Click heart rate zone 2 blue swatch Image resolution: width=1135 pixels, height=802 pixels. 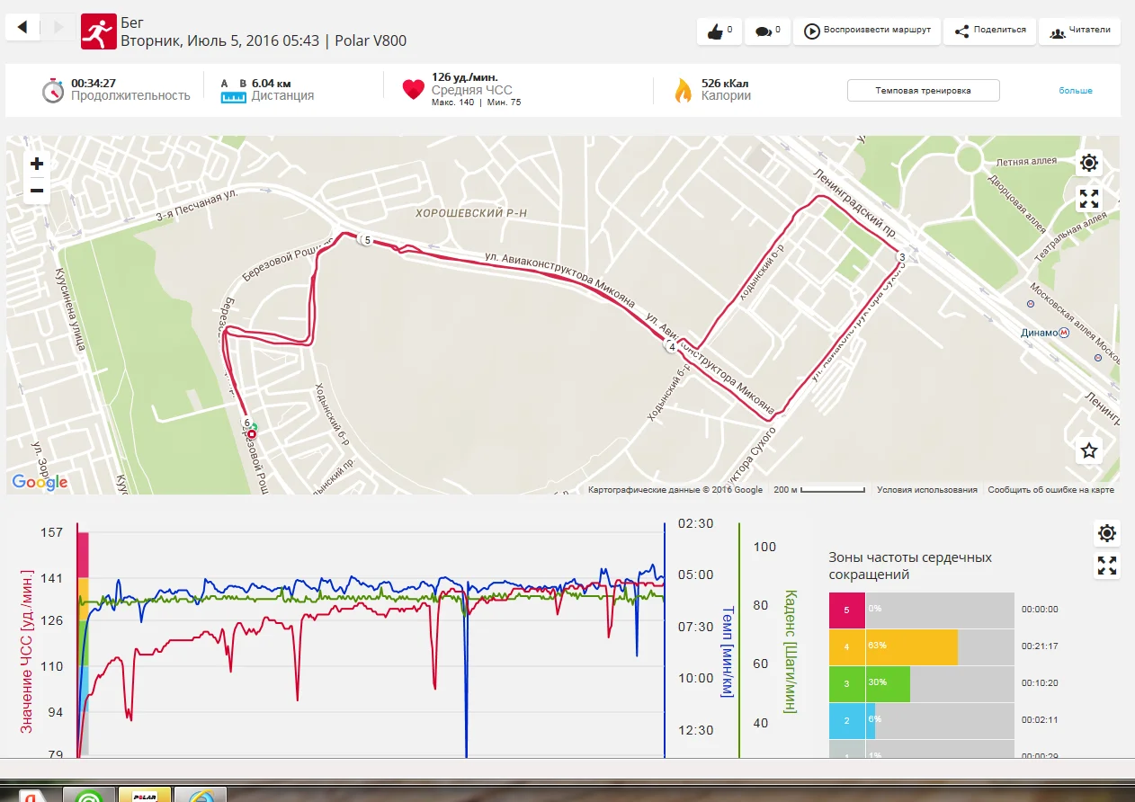click(x=846, y=720)
